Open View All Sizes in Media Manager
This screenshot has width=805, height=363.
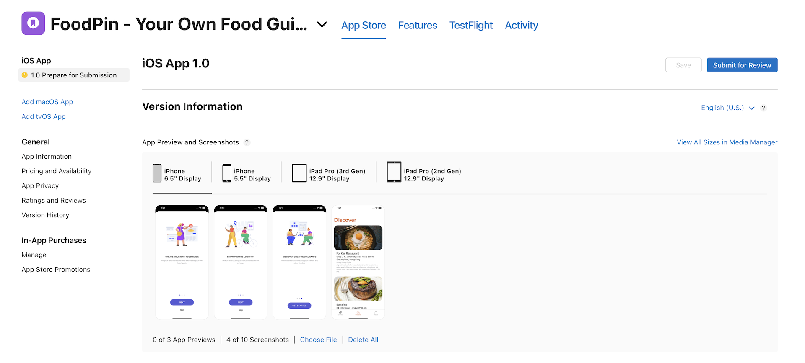[727, 142]
